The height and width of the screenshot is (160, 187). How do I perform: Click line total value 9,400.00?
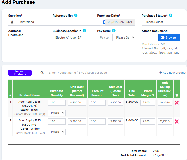tap(132, 120)
